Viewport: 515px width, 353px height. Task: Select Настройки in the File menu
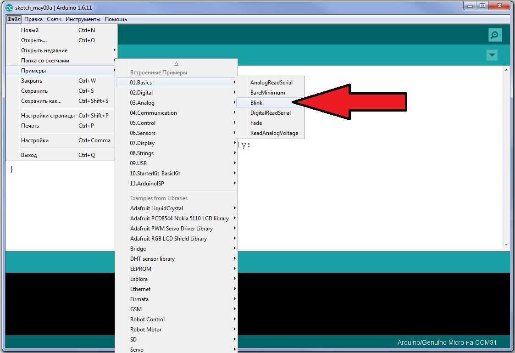coord(35,140)
